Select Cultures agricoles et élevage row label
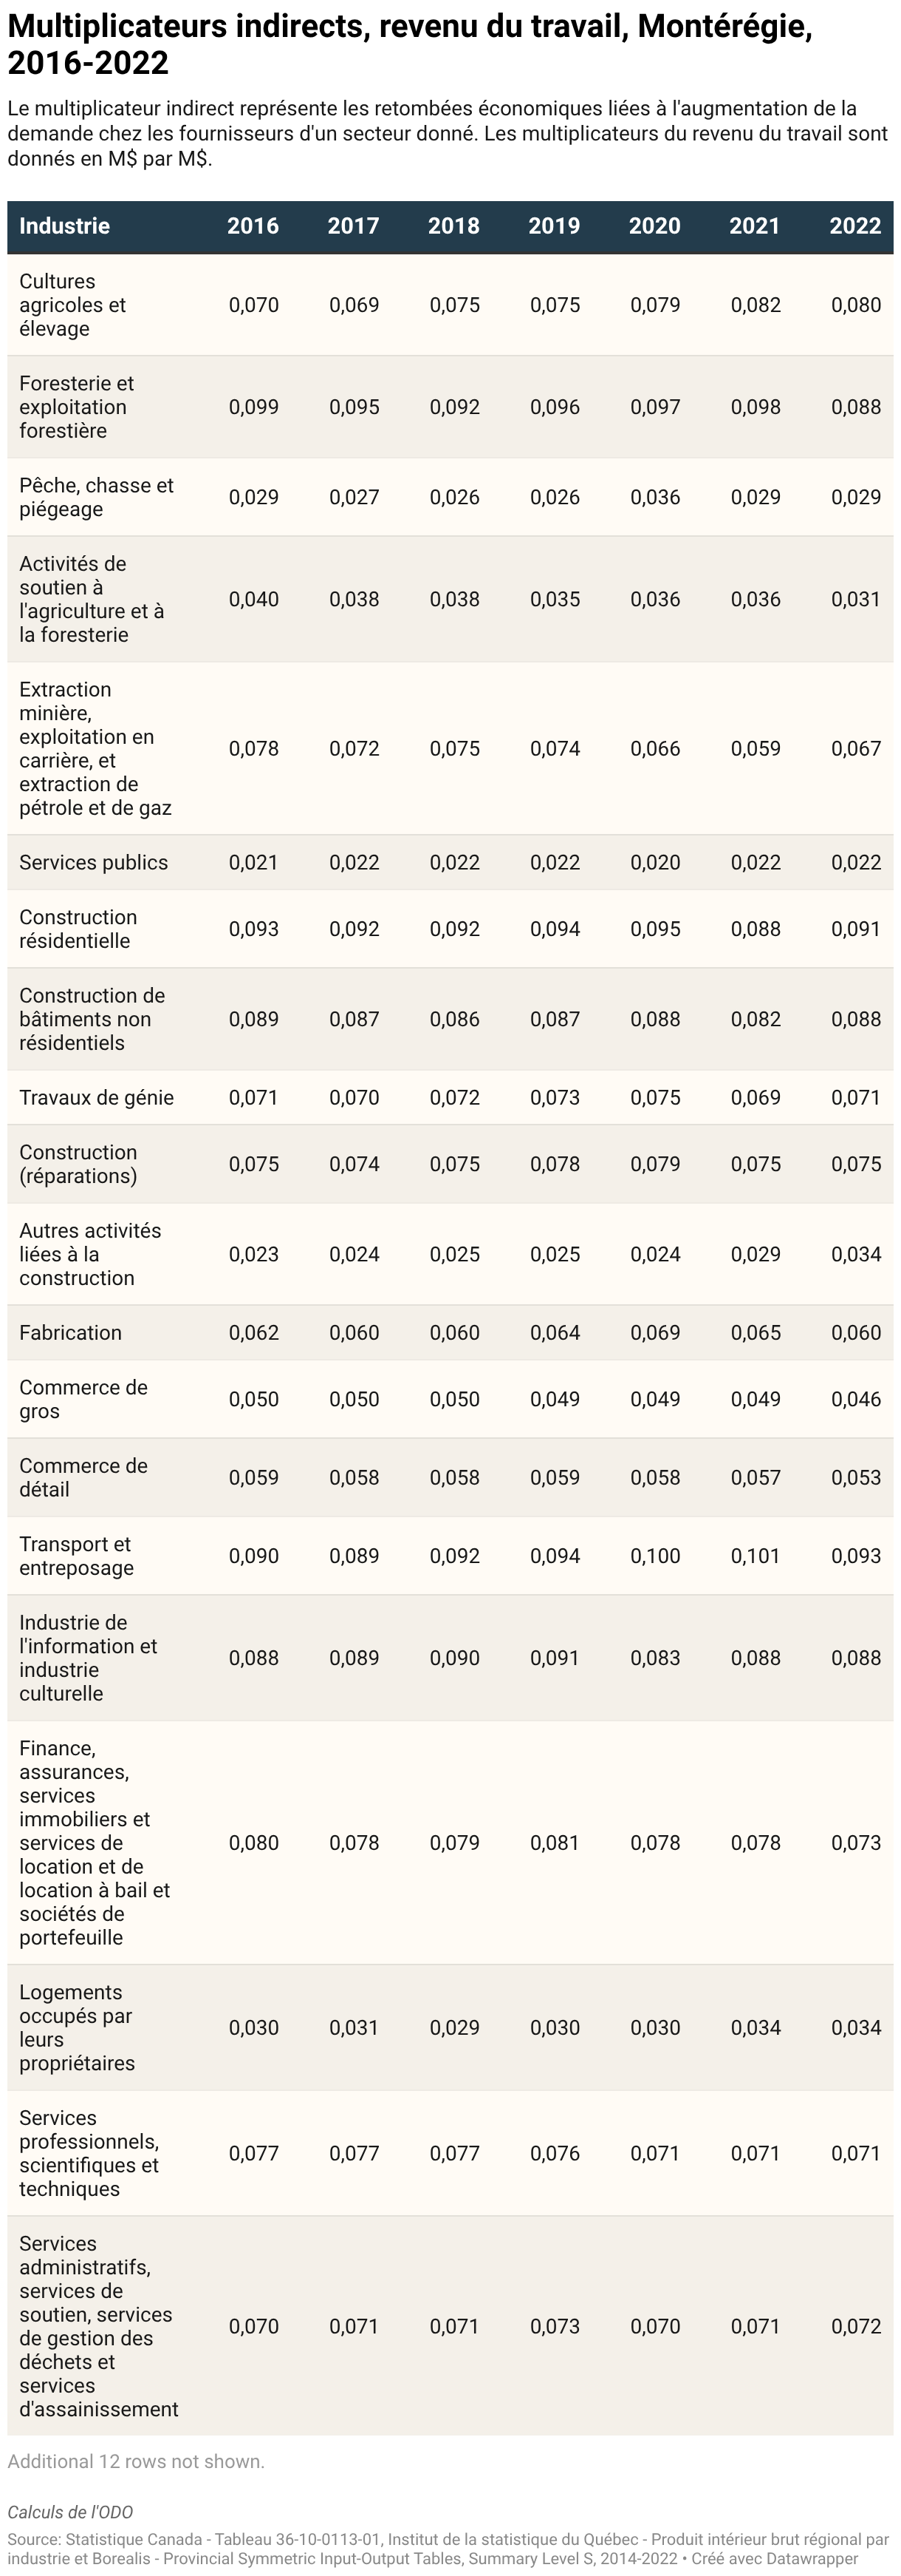The width and height of the screenshot is (901, 2576). pos(73,305)
